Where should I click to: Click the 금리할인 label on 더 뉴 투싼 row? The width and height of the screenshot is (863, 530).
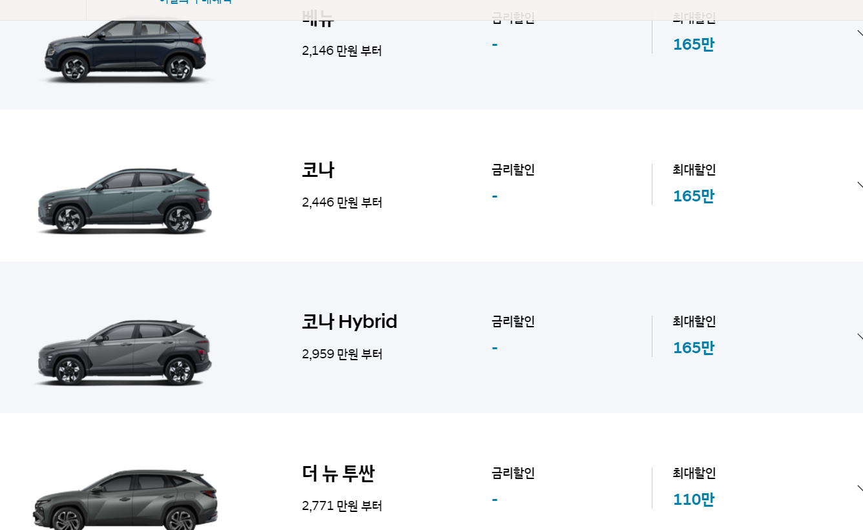512,473
